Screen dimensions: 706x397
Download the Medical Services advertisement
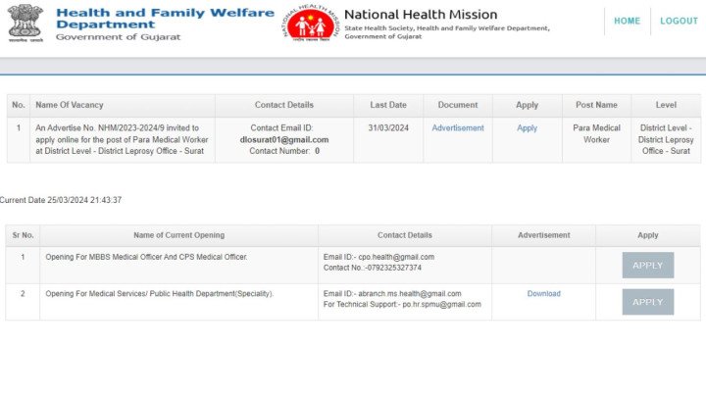tap(543, 294)
